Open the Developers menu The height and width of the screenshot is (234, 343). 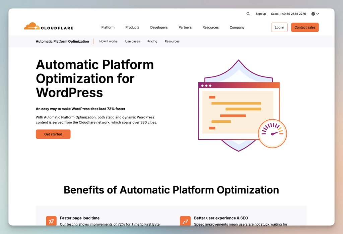159,27
